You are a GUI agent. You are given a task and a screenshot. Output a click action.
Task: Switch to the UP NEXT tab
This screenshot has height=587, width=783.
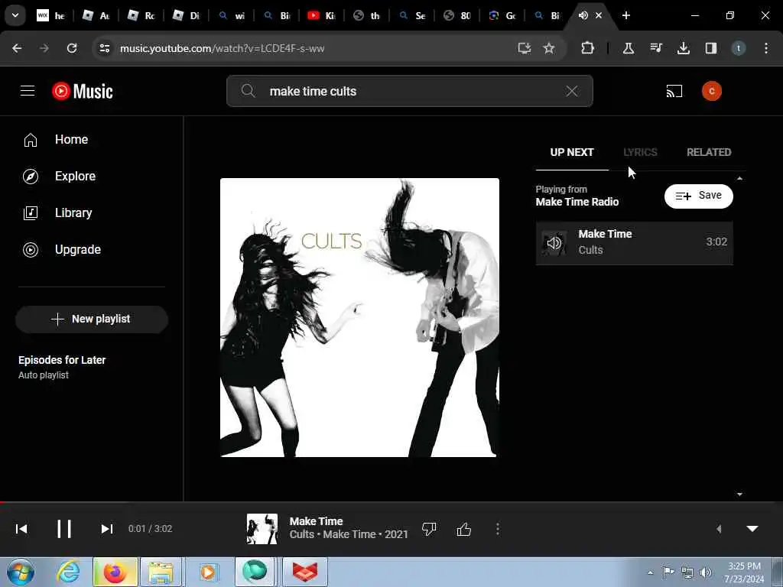[572, 152]
